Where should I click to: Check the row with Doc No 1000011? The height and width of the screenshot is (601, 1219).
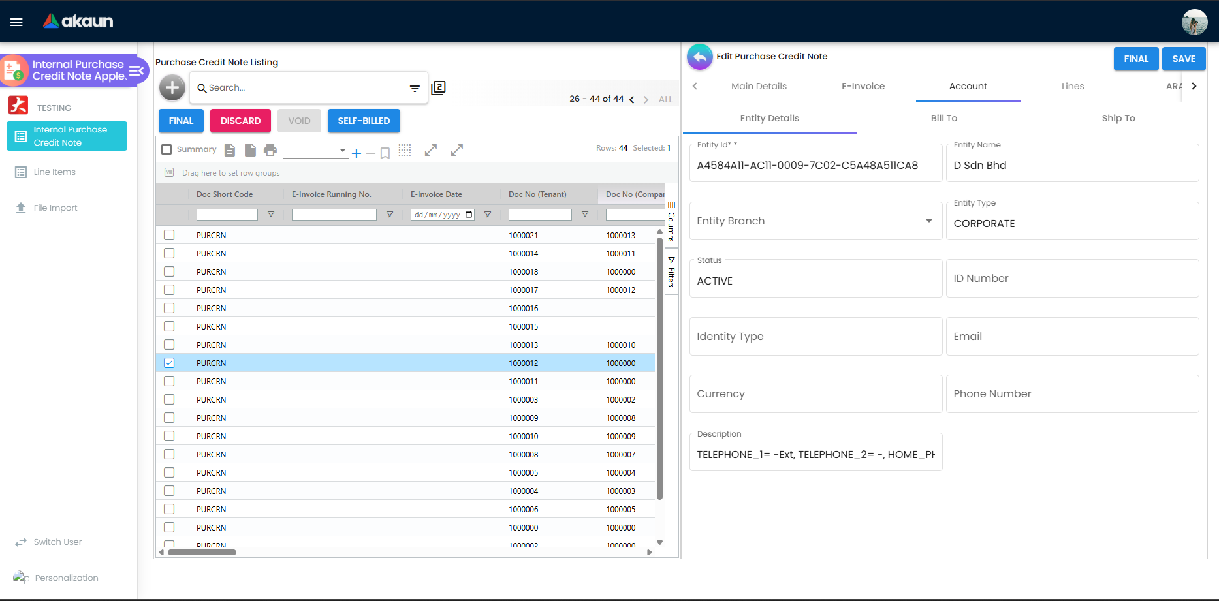169,381
